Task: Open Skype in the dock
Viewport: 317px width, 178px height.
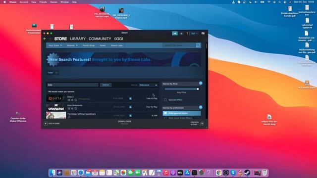Action: pos(233,173)
